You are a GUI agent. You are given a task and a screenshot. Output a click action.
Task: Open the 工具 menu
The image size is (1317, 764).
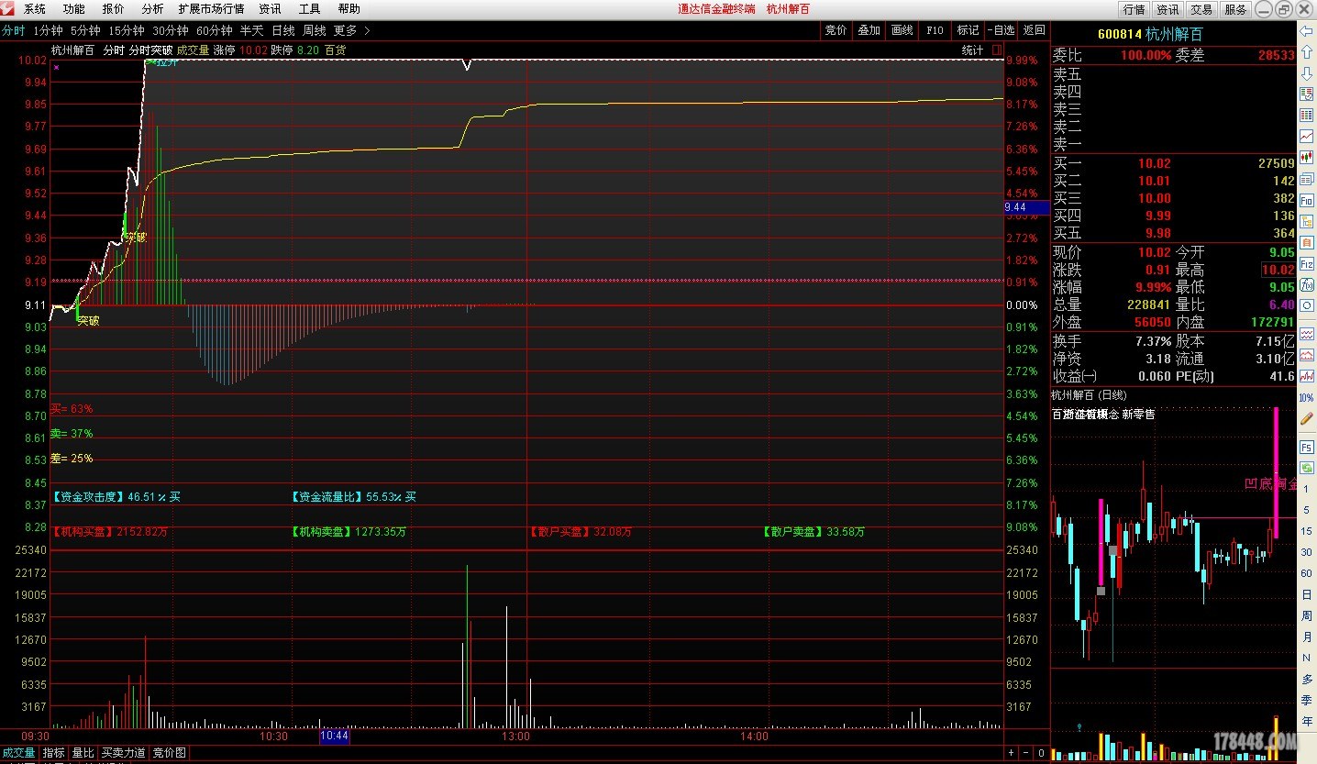(310, 9)
